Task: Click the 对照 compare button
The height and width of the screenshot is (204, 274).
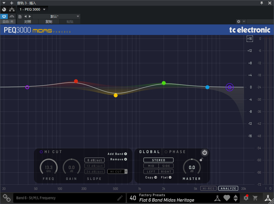Action: (28, 21)
